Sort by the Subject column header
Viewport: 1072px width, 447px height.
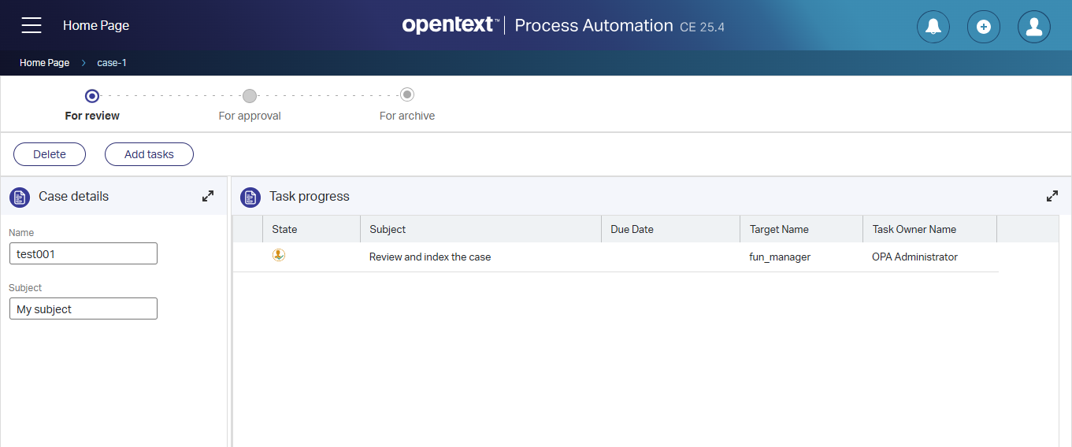(x=388, y=229)
